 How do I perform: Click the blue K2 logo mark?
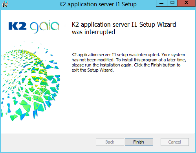click(17, 26)
